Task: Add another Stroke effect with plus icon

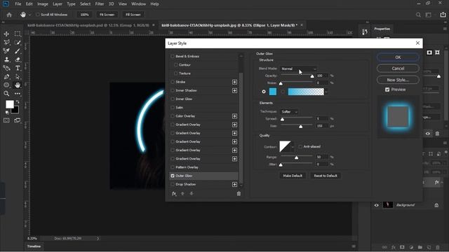Action: point(234,82)
